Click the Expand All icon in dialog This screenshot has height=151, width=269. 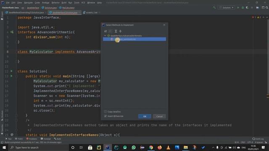pyautogui.click(x=116, y=31)
